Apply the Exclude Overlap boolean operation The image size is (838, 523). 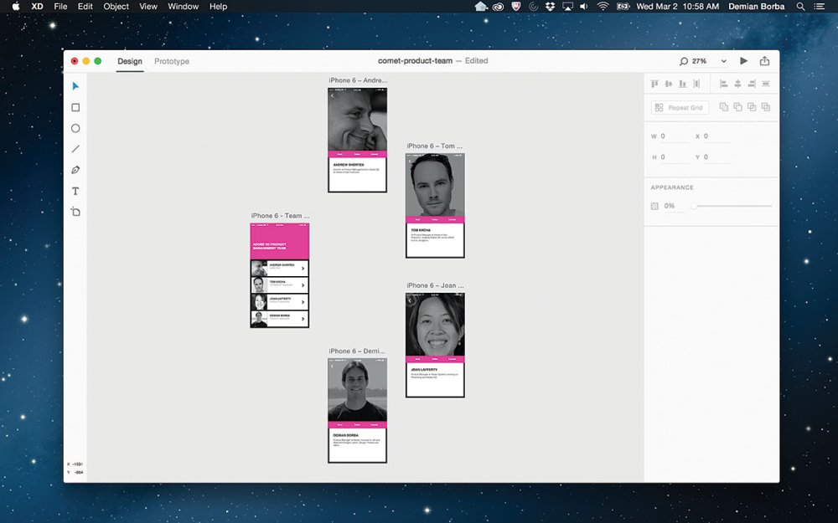[765, 107]
